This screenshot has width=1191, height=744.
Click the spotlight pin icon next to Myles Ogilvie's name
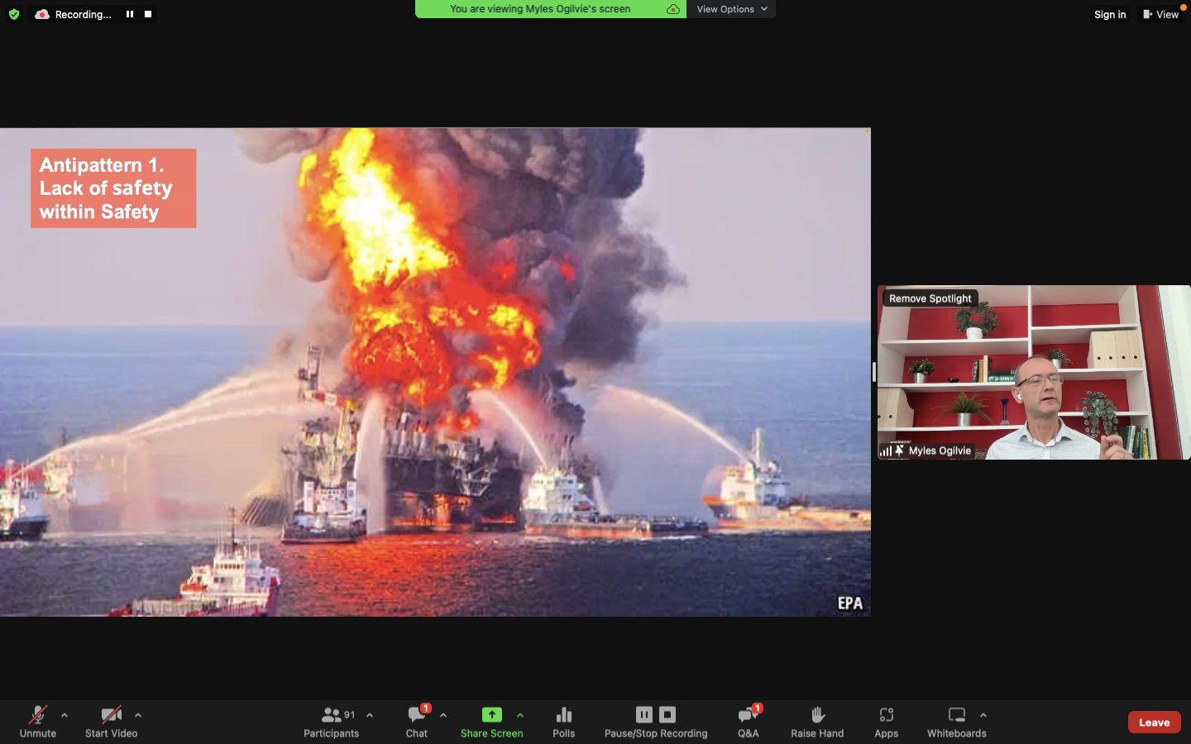coord(899,451)
